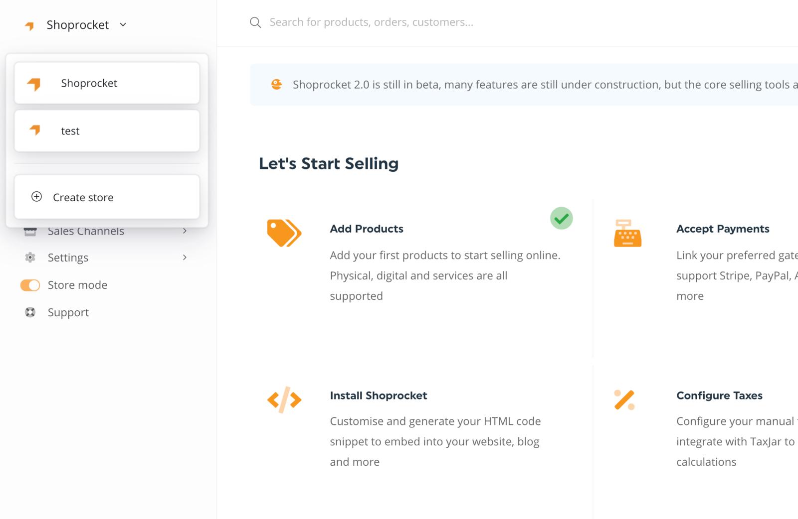
Task: Toggle the Store mode switch
Action: click(30, 285)
